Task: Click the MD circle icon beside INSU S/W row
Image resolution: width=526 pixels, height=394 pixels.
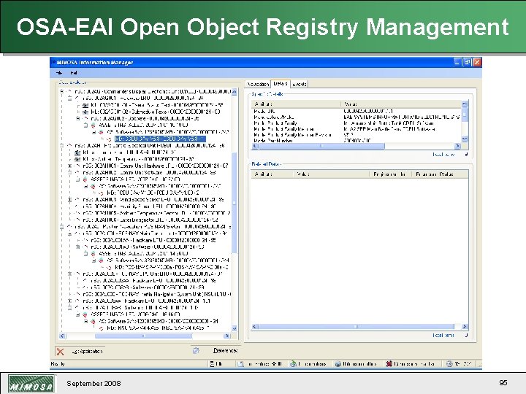Action: tap(101, 328)
